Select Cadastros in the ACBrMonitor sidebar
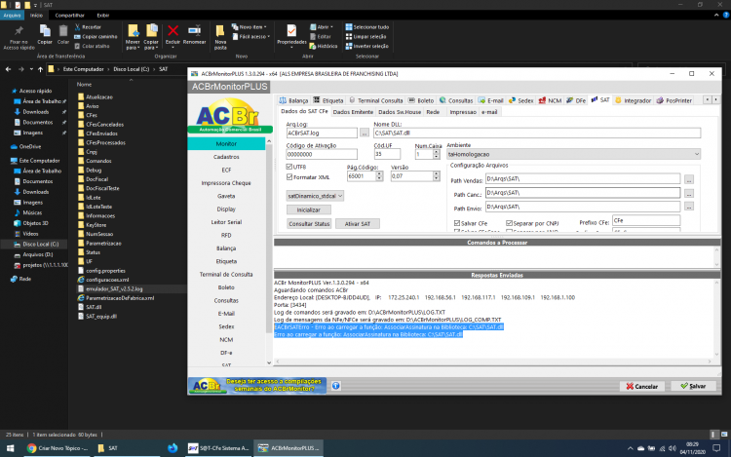This screenshot has height=457, width=731. coord(226,157)
